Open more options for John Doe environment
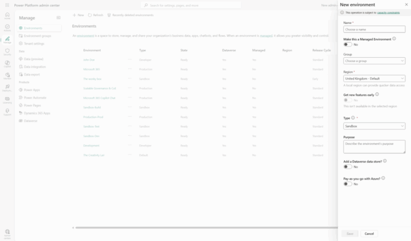The image size is (411, 241). (x=130, y=59)
